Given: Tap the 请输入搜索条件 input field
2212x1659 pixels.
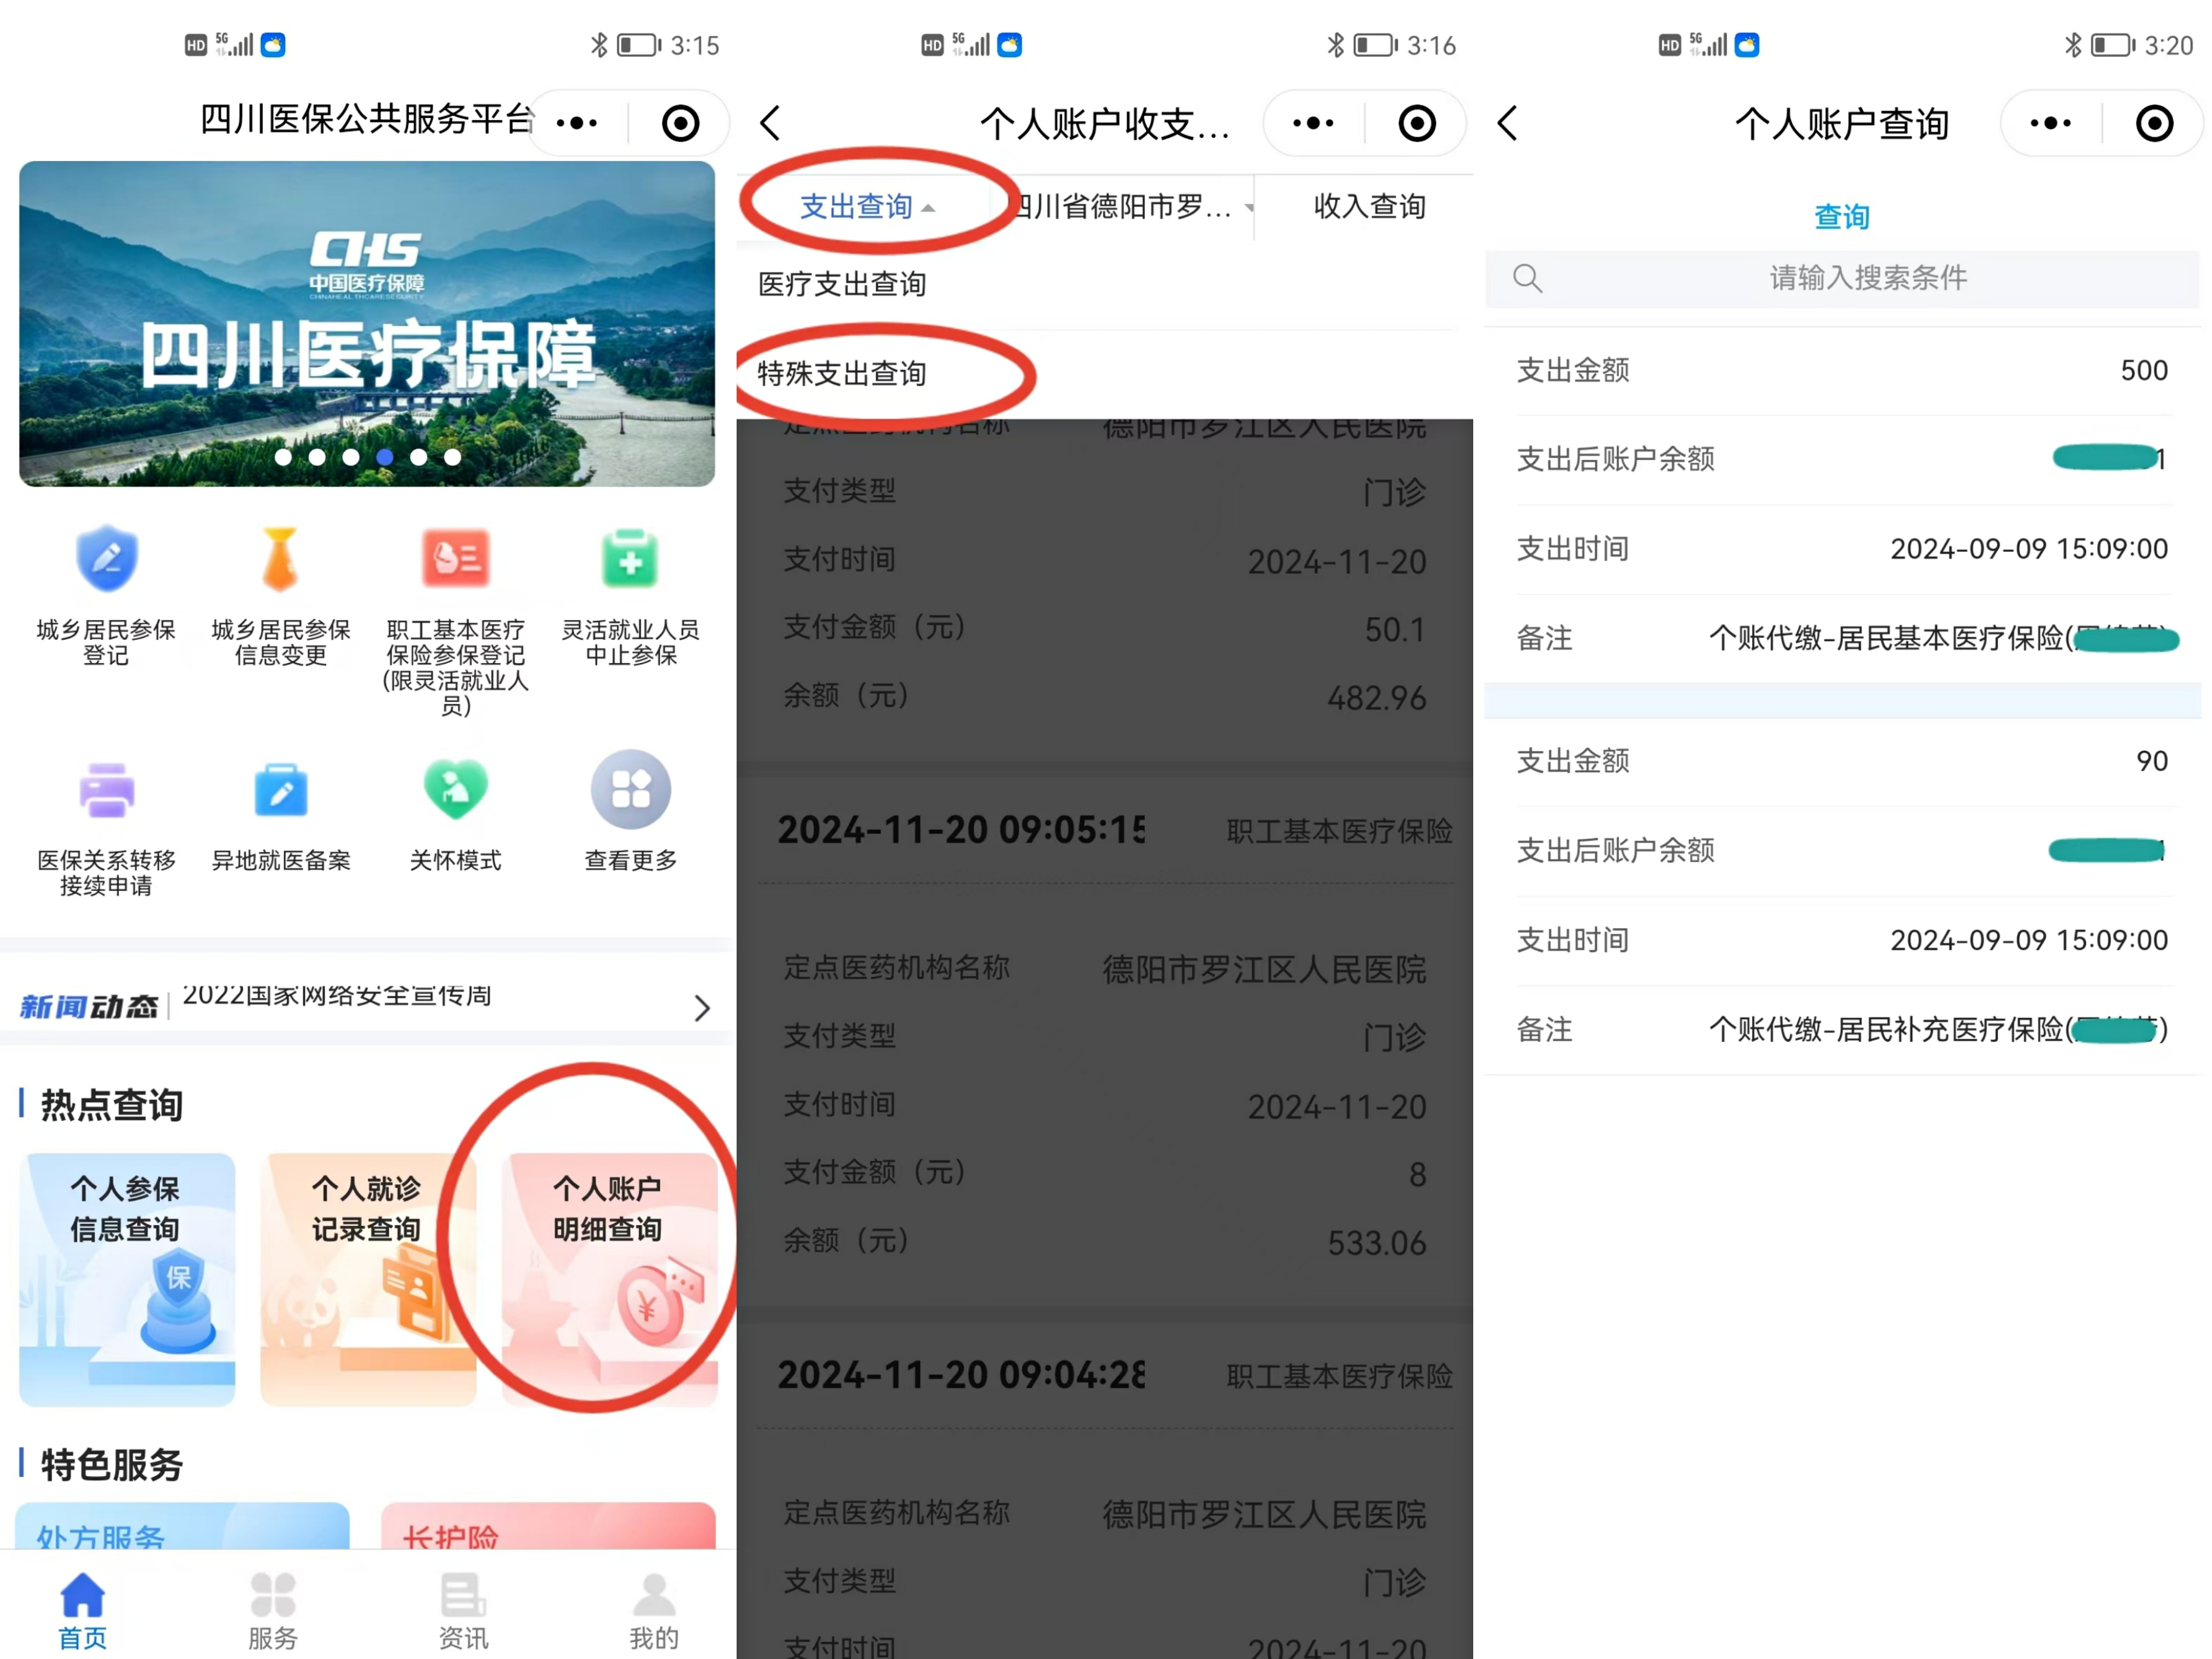Looking at the screenshot, I should [x=1866, y=278].
